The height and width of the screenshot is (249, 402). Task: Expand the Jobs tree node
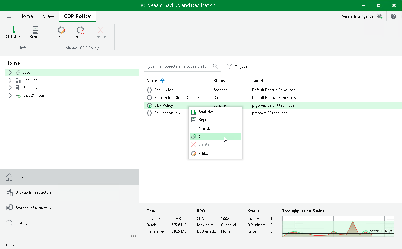point(10,72)
